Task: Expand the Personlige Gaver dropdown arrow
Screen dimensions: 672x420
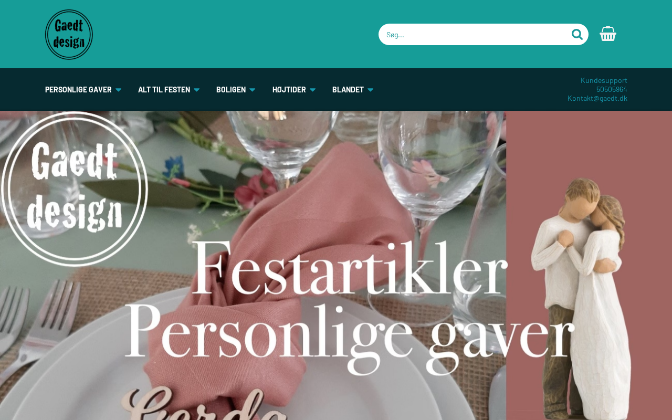Action: (x=118, y=90)
